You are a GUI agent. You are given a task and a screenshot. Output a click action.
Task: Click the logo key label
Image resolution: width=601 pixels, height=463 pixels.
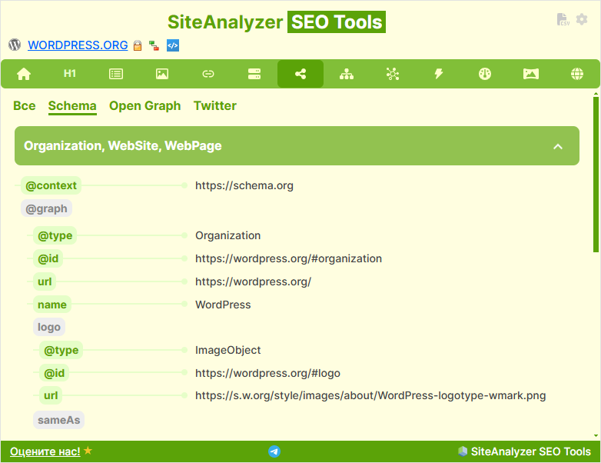click(x=49, y=327)
